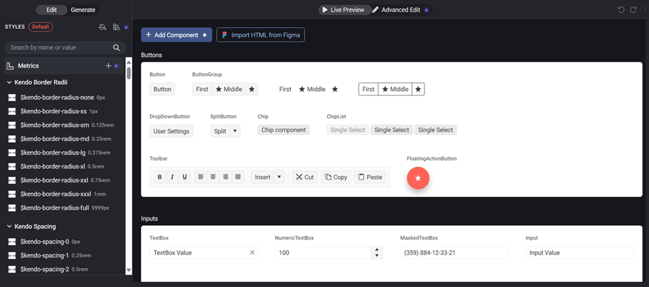Increase the NumericTextBox value
The height and width of the screenshot is (287, 649).
click(x=376, y=250)
